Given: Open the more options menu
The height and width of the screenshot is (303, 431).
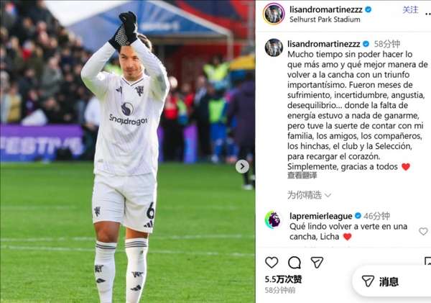Looking at the screenshot, I should pos(427,13).
